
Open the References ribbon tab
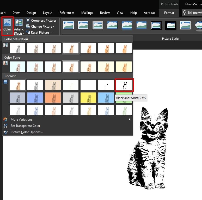[67, 13]
